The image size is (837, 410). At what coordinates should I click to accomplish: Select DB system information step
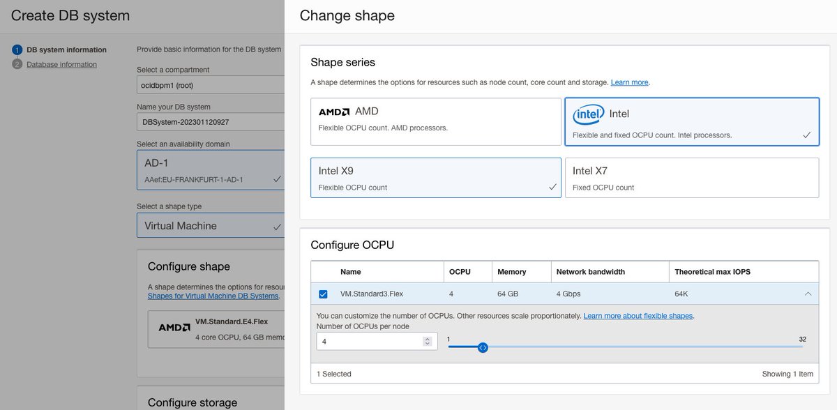tap(66, 50)
